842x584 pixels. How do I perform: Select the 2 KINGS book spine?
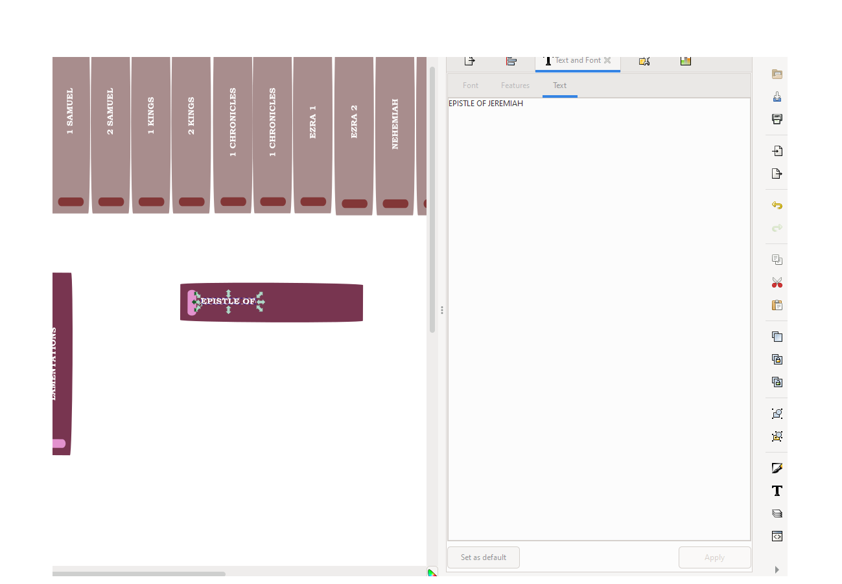click(191, 135)
